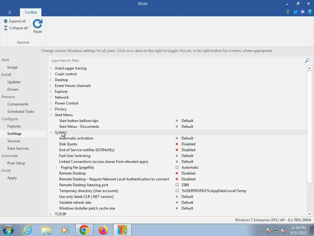The height and width of the screenshot is (236, 314).
Task: Expand the Paging file (pagefile) item
Action: pos(56,167)
